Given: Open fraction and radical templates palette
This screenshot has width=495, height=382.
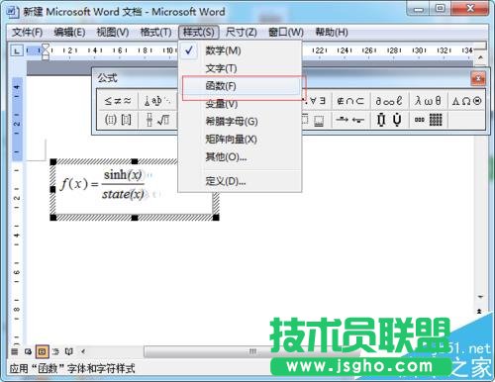Looking at the screenshot, I should 157,120.
